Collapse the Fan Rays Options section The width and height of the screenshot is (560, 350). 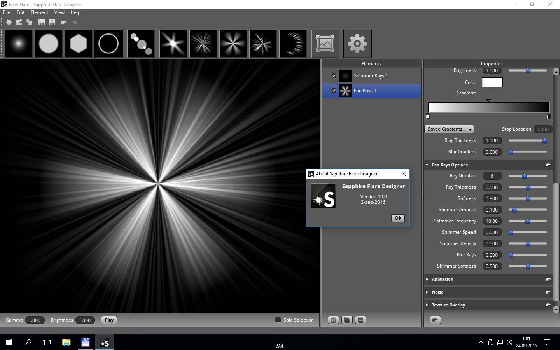(427, 165)
